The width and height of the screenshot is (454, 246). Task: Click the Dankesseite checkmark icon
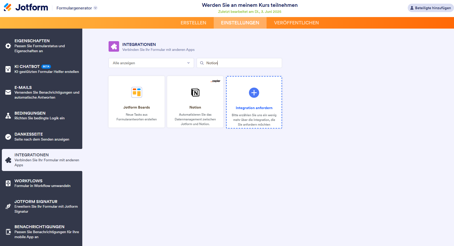[x=8, y=137]
